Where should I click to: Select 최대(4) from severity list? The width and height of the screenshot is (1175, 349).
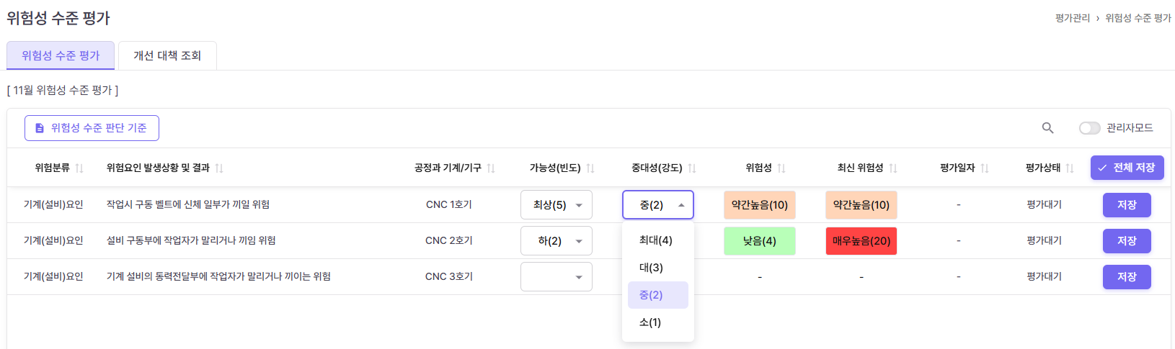coord(656,240)
